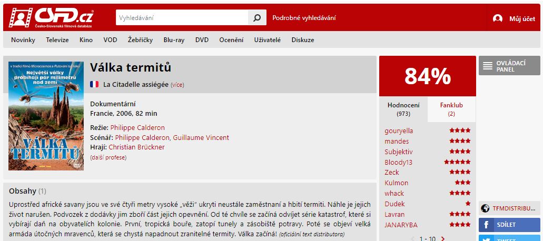Screen dimensions: 543x241
Task: Open user Kulmon's profile
Action: pos(396,183)
